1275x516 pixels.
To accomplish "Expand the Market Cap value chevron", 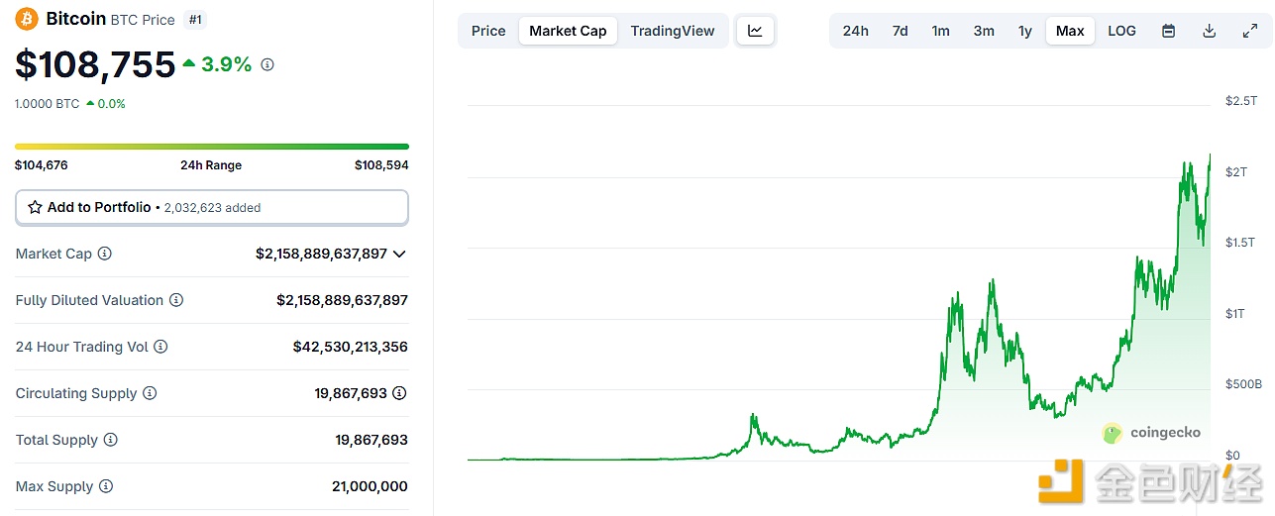I will click(399, 254).
